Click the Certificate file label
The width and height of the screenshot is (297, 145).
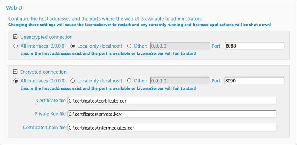[51, 101]
